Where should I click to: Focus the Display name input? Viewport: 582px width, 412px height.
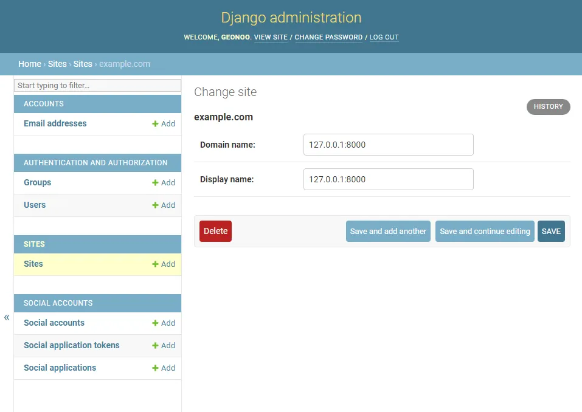click(x=388, y=179)
